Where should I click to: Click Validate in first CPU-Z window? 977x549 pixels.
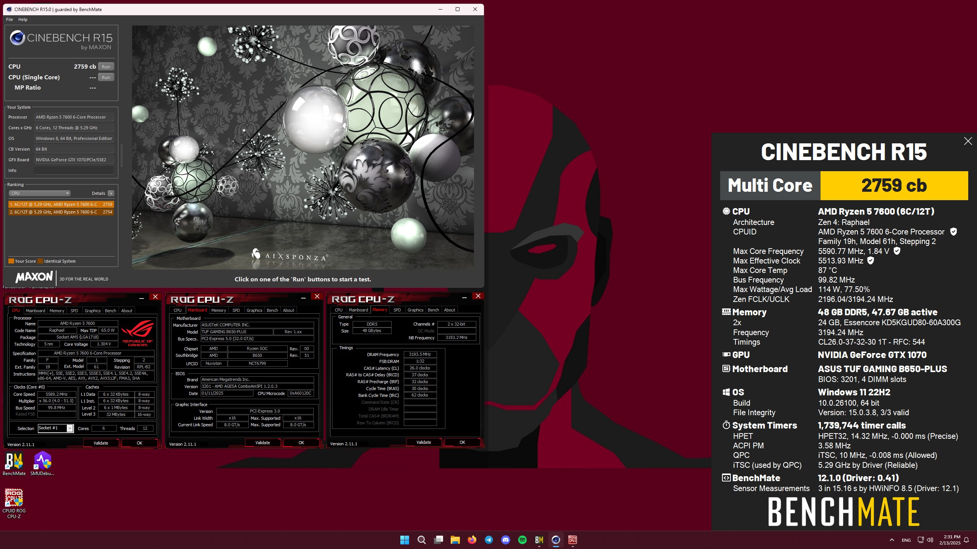101,443
